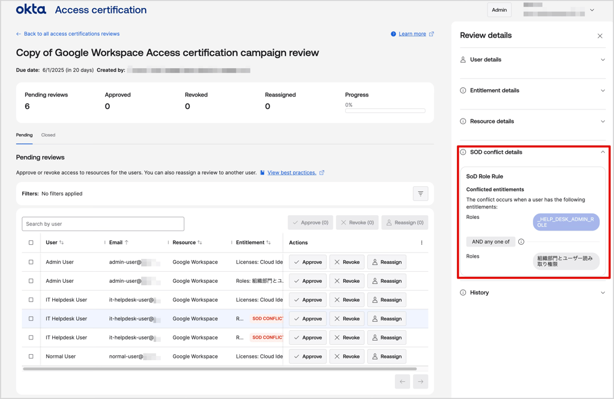Click the external link icon beside Learn more
The height and width of the screenshot is (399, 614).
point(432,34)
